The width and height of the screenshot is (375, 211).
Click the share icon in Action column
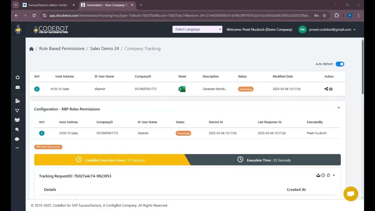pyautogui.click(x=326, y=89)
